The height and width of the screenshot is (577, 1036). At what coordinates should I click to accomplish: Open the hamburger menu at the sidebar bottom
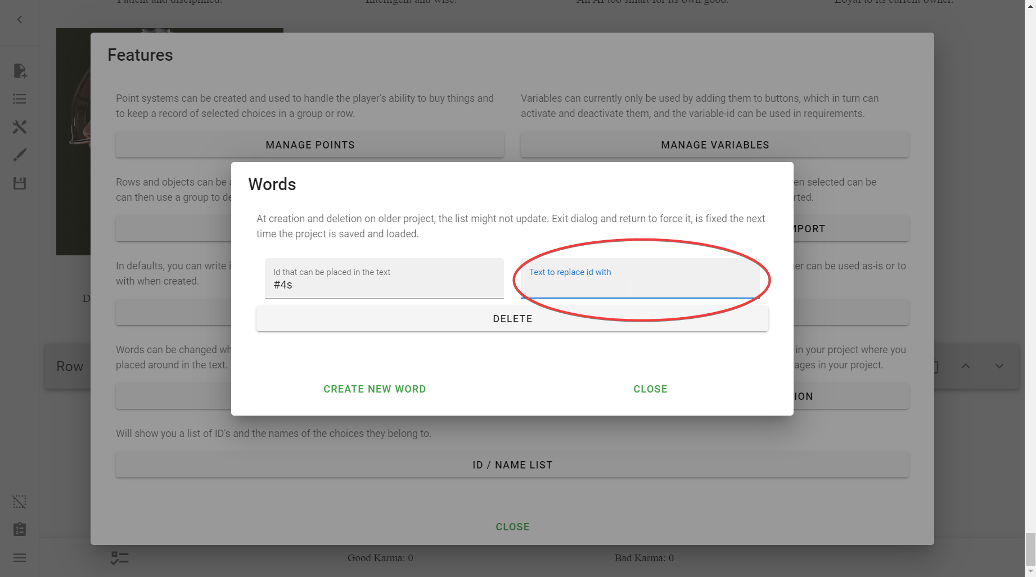(x=20, y=557)
